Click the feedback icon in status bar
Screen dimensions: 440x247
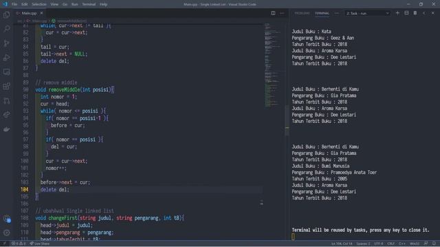coord(426,244)
